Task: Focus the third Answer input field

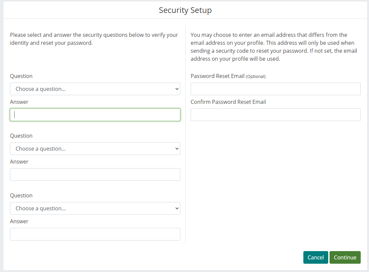Action: tap(95, 234)
